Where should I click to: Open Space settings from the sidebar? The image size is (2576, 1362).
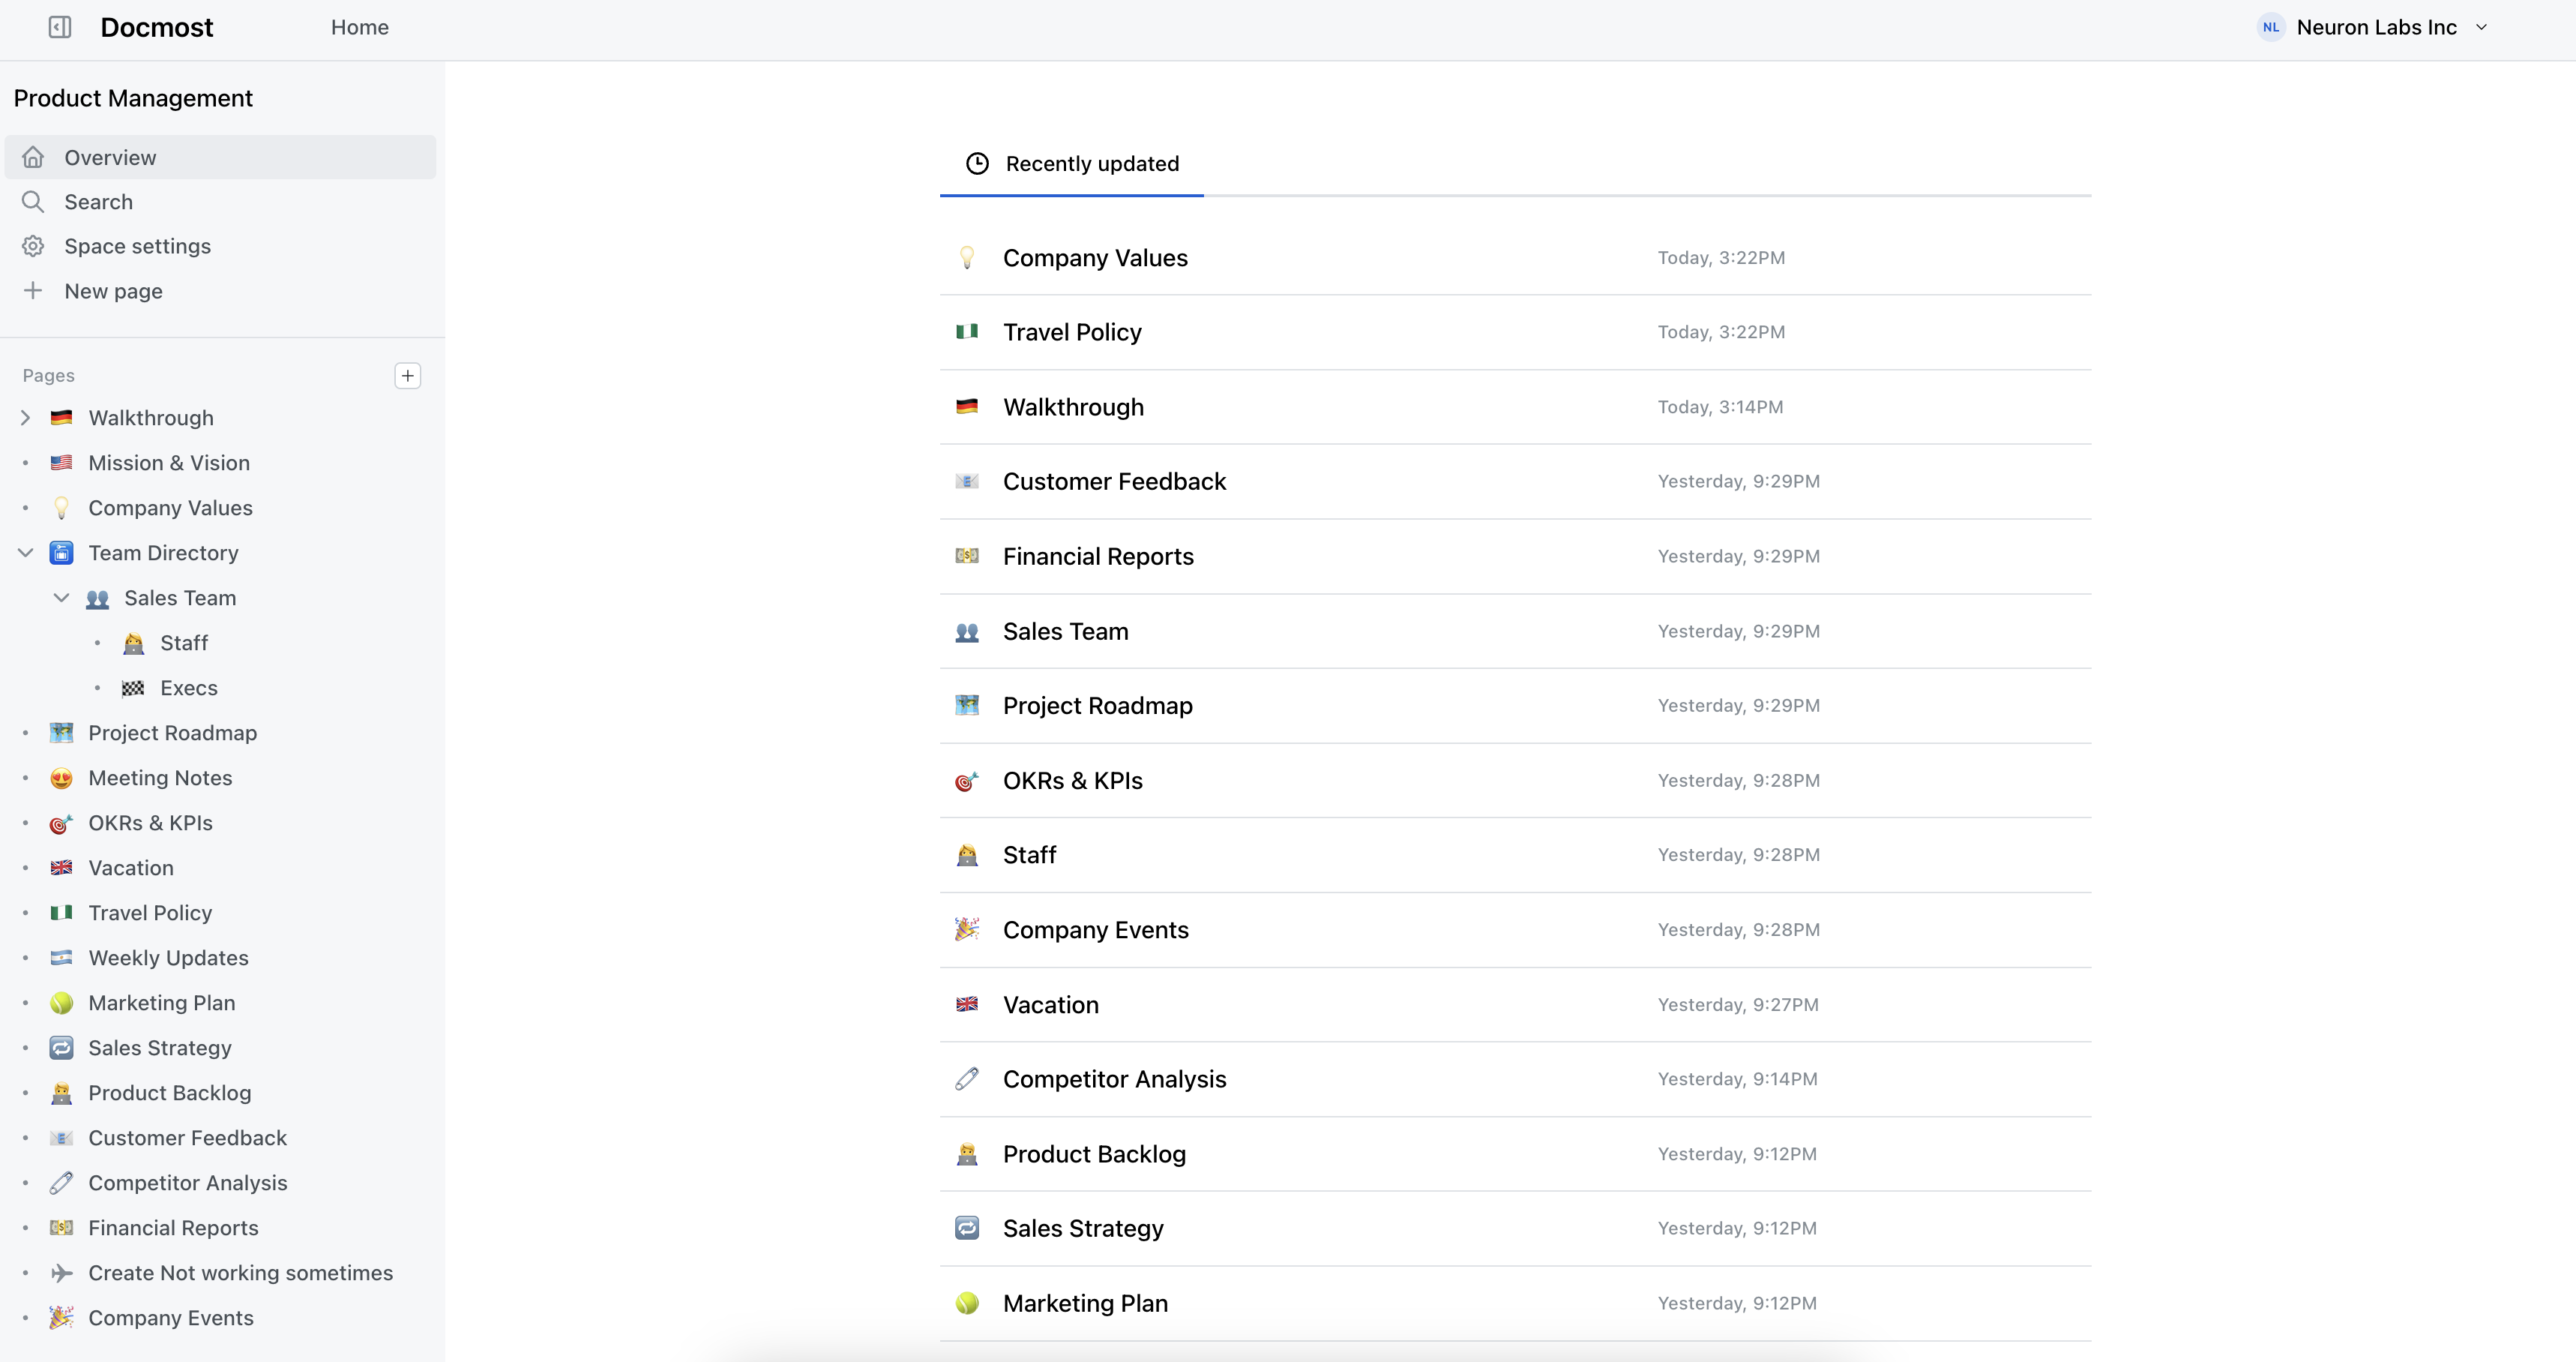(x=220, y=246)
